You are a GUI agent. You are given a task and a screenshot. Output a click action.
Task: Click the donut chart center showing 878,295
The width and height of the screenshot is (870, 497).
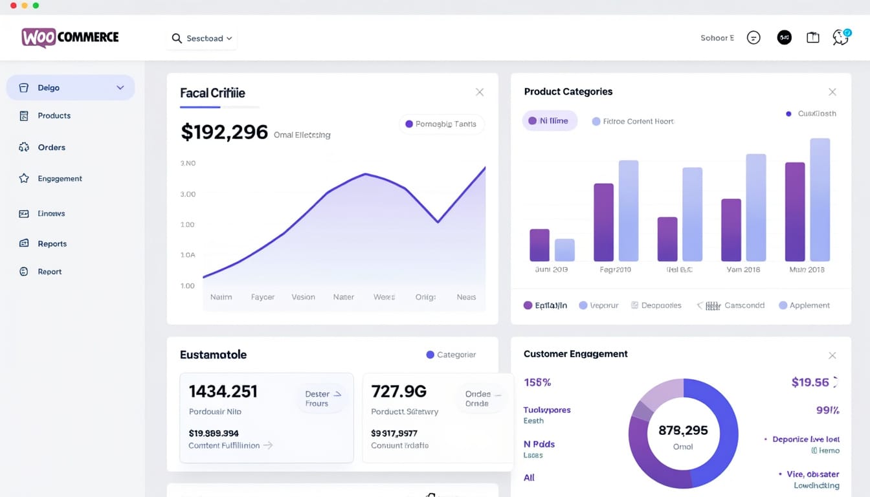tap(683, 430)
